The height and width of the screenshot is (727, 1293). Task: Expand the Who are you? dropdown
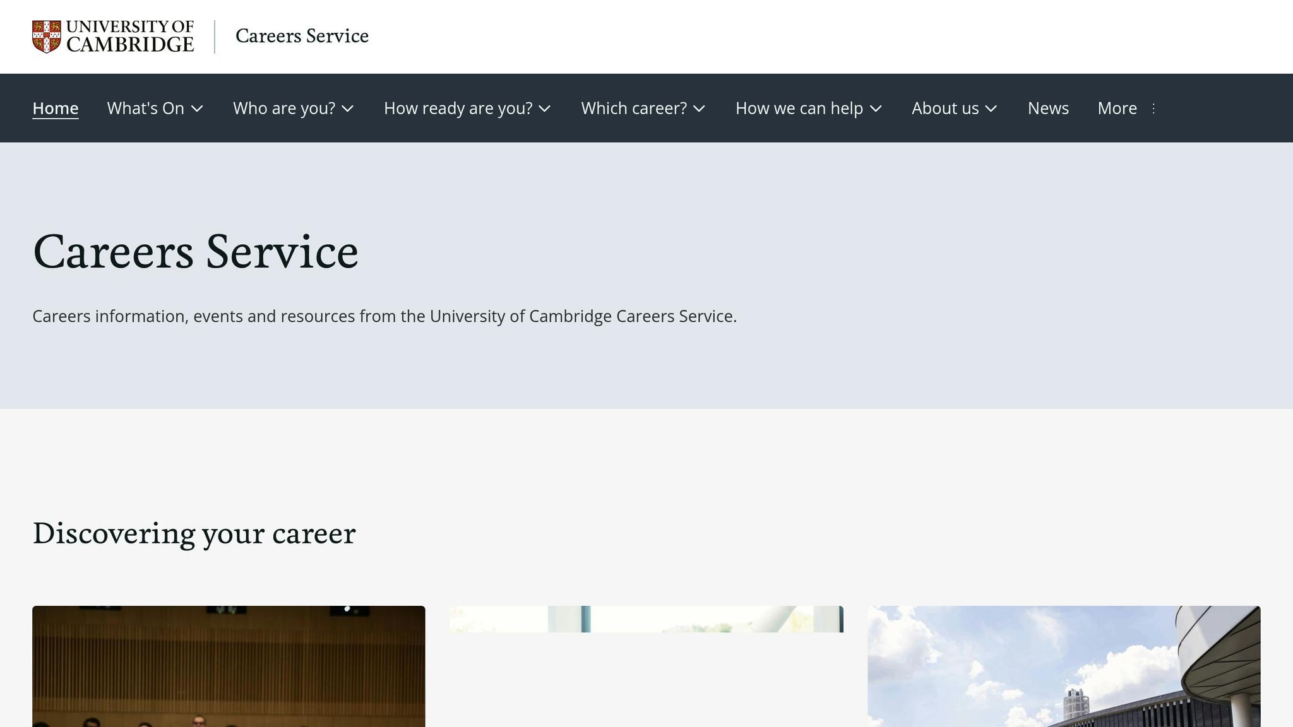(349, 109)
